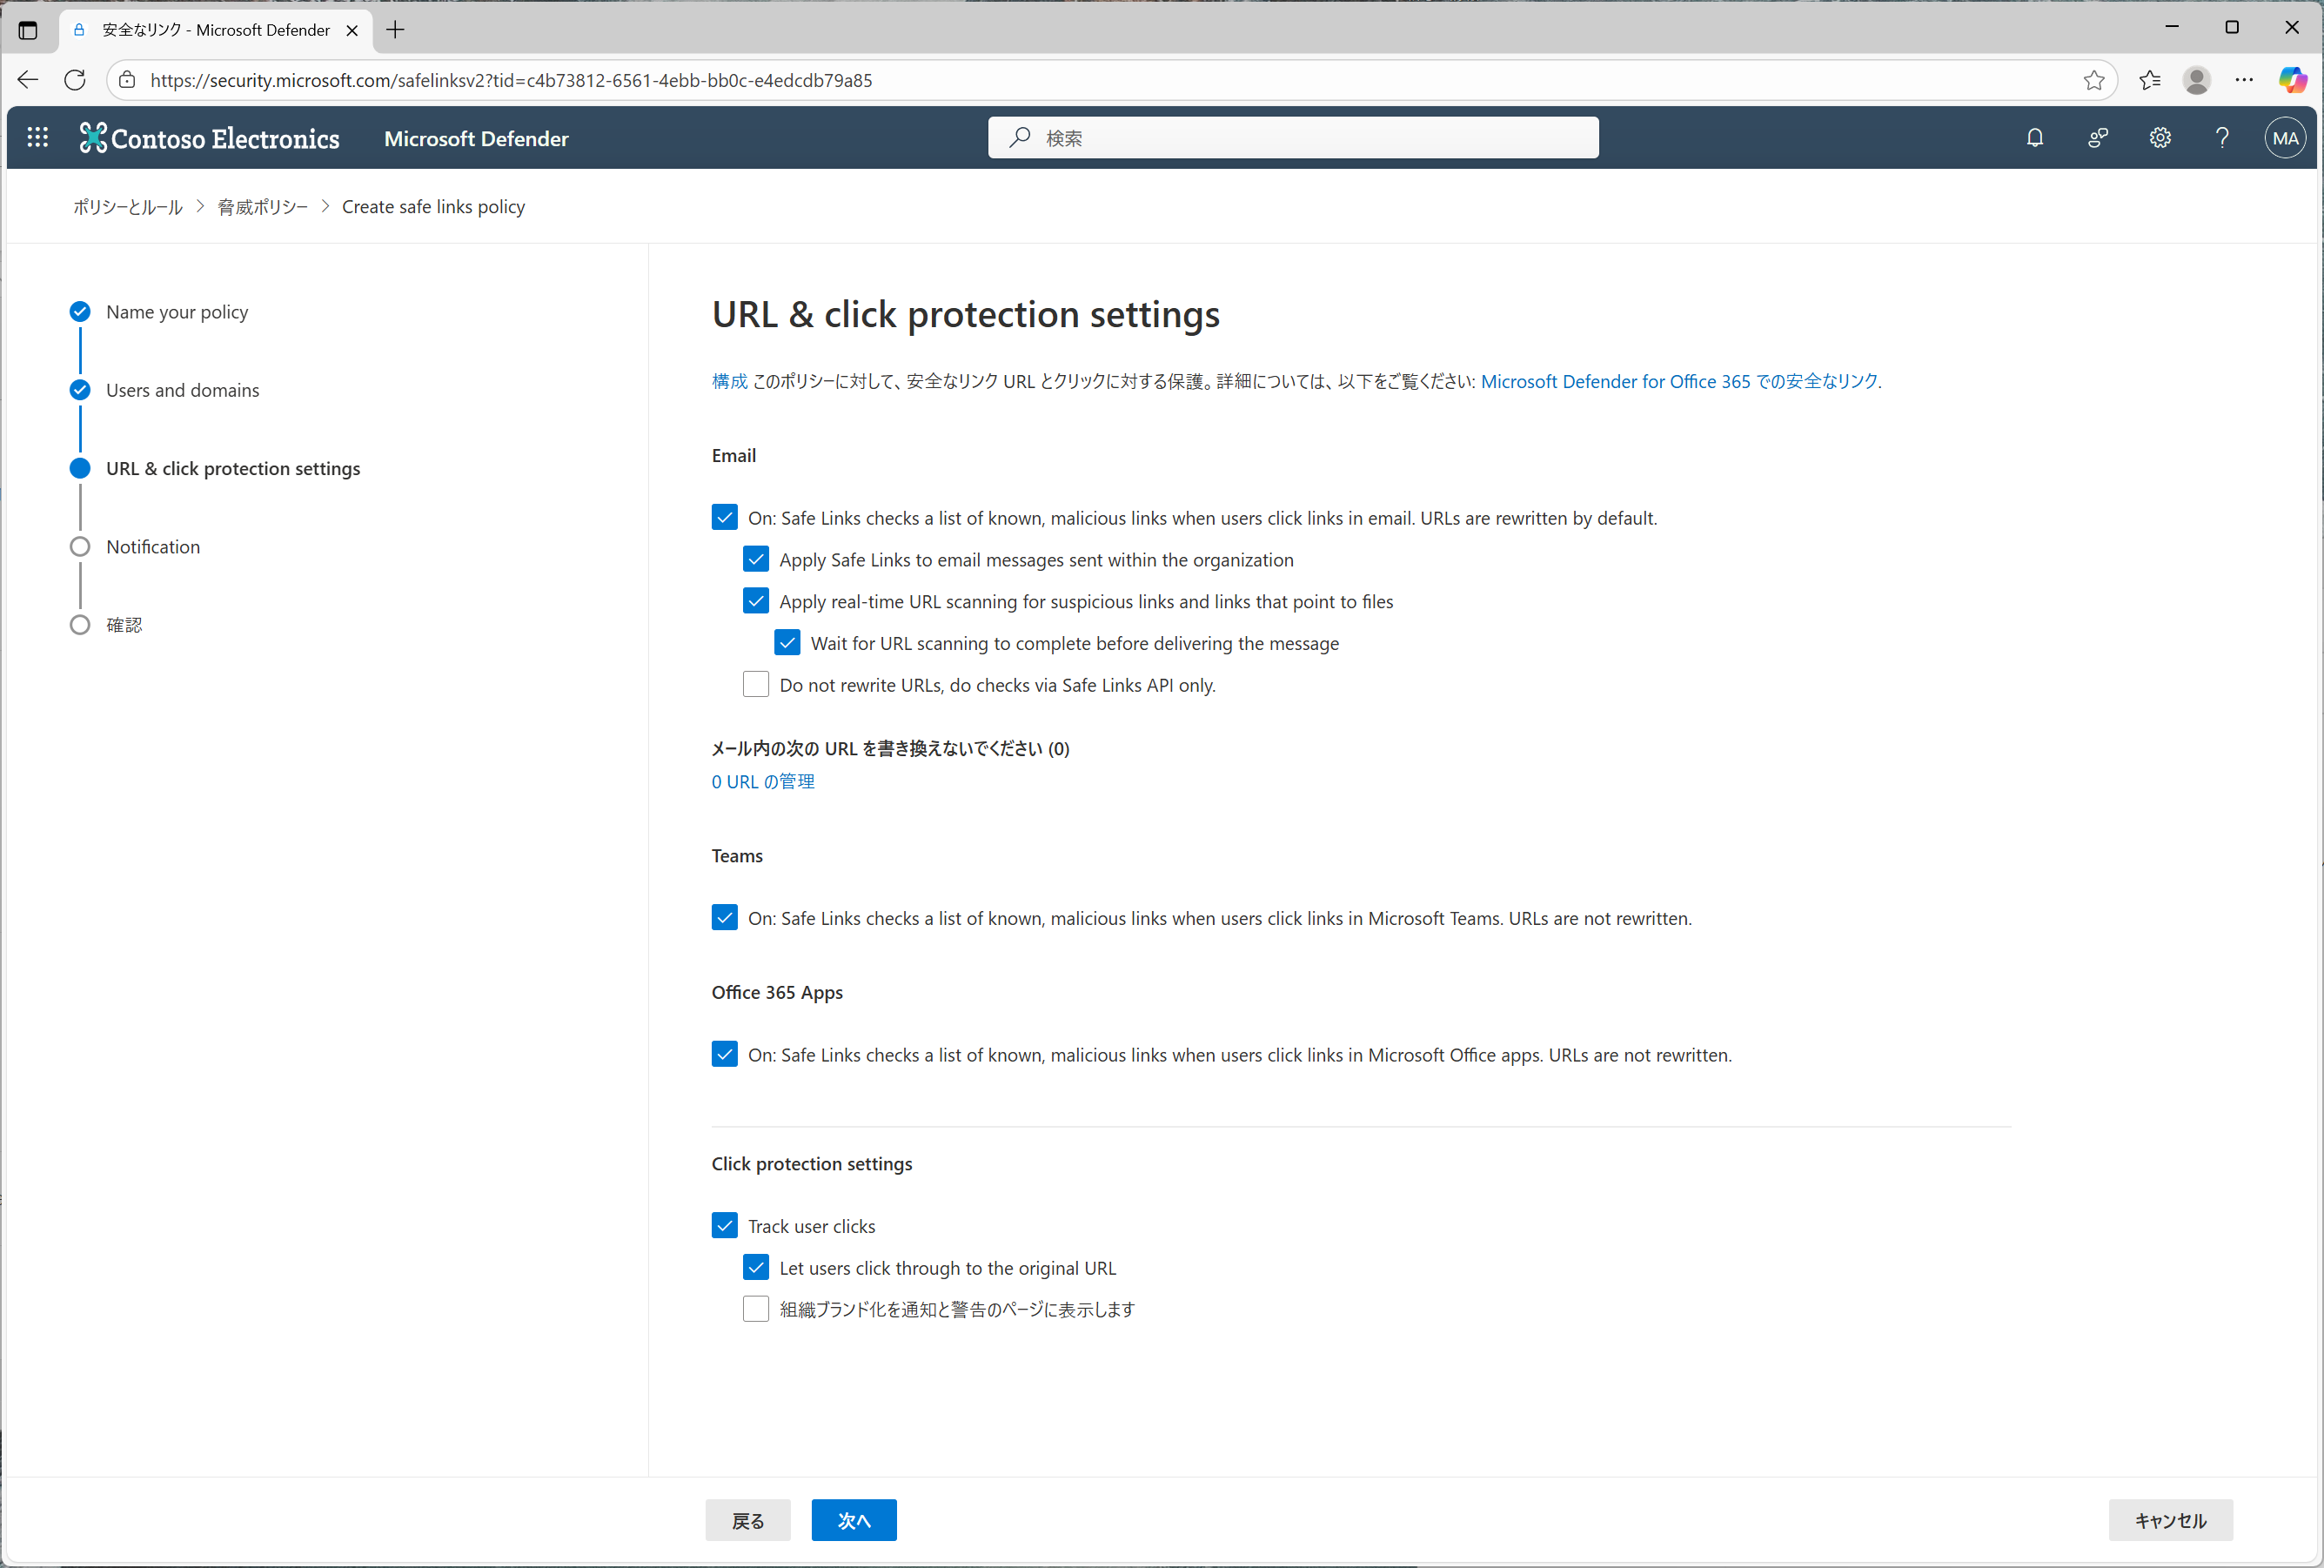Favorite this page with the star icon
The image size is (2324, 1568).
[x=2094, y=80]
